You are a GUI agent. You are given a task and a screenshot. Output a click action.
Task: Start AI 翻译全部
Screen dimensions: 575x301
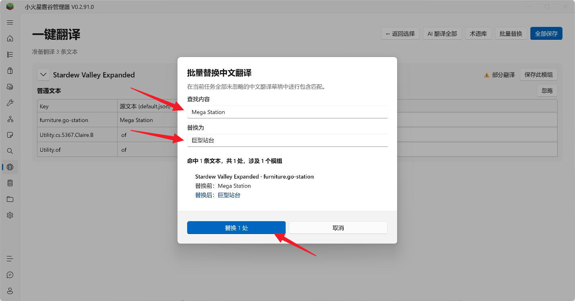(x=442, y=34)
